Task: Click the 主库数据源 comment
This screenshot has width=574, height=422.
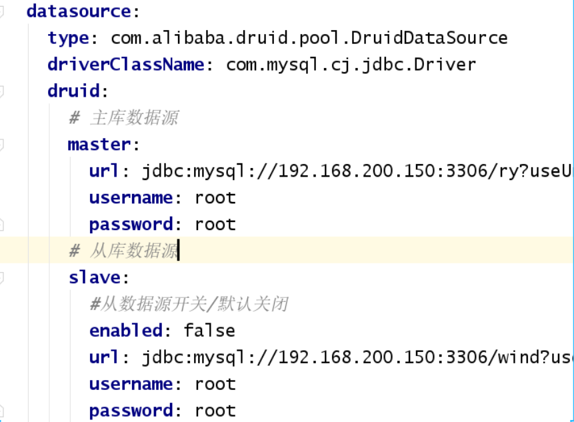Action: coord(123,118)
